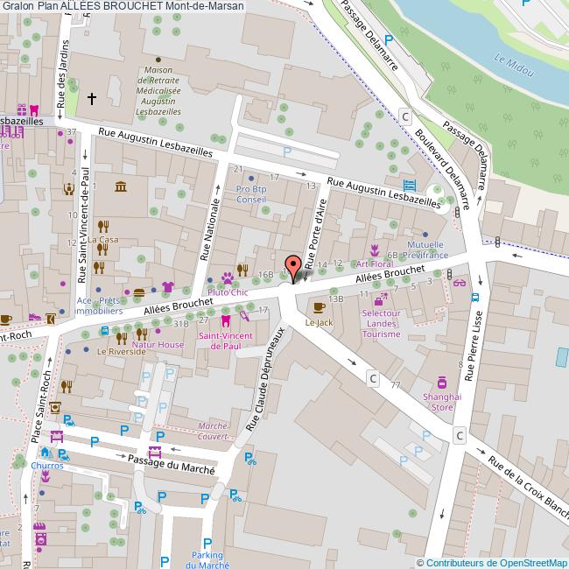Image resolution: width=569 pixels, height=569 pixels.
Task: Click the Parking du Marché P icon
Action: (x=207, y=543)
